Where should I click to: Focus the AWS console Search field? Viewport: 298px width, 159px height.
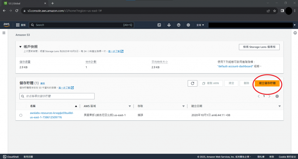pyautogui.click(x=81, y=25)
